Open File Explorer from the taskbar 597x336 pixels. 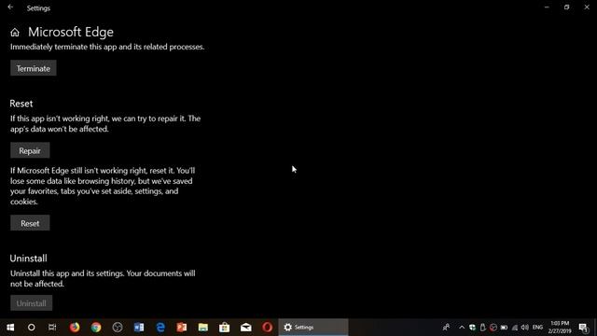coord(203,328)
